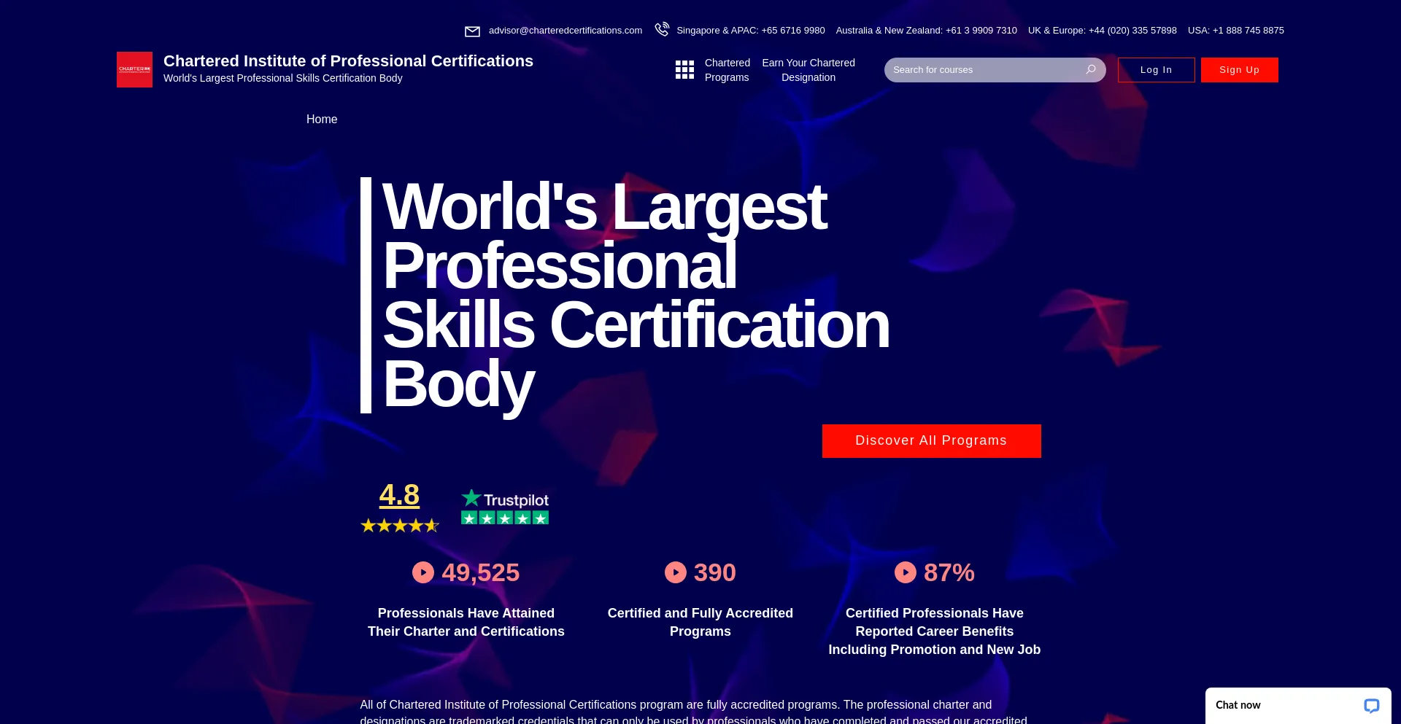Open the chat bubble icon
The height and width of the screenshot is (724, 1401).
1372,705
